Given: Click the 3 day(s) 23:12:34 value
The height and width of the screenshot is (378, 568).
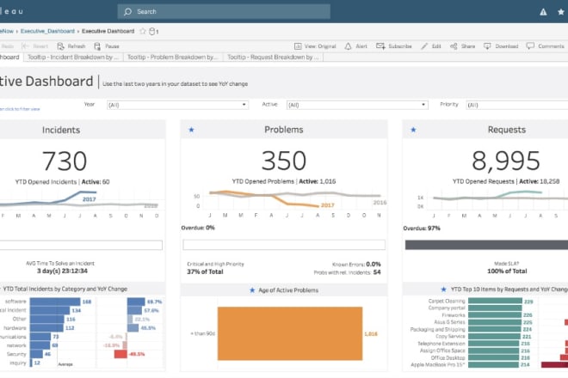Looking at the screenshot, I should [x=62, y=271].
